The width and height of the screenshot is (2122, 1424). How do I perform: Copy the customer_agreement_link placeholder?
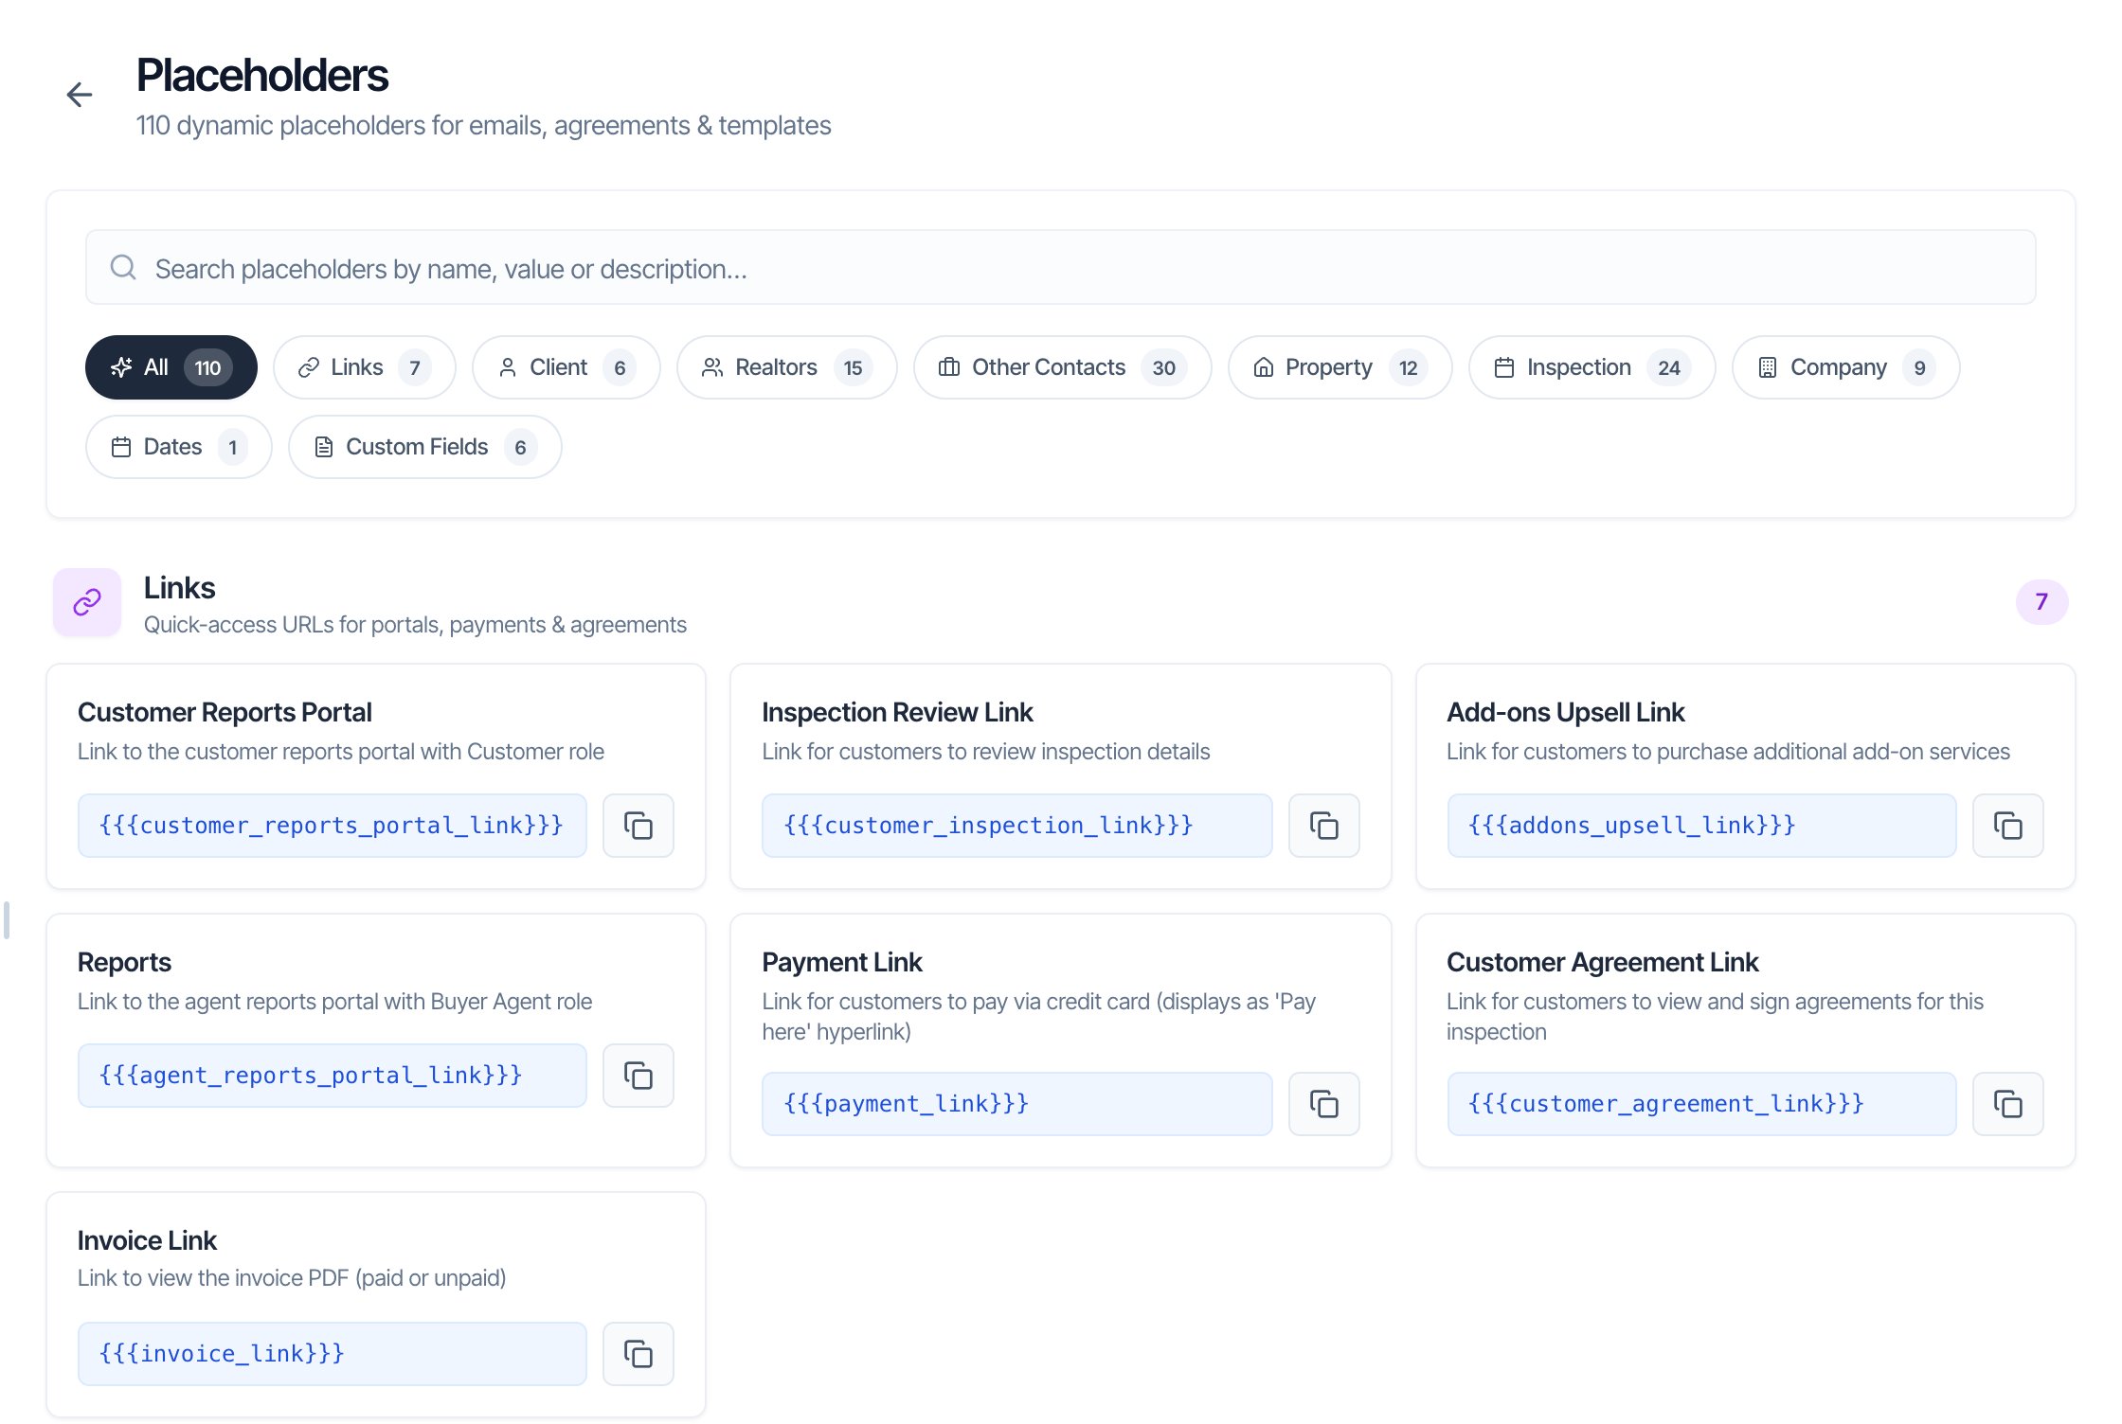(x=2007, y=1104)
